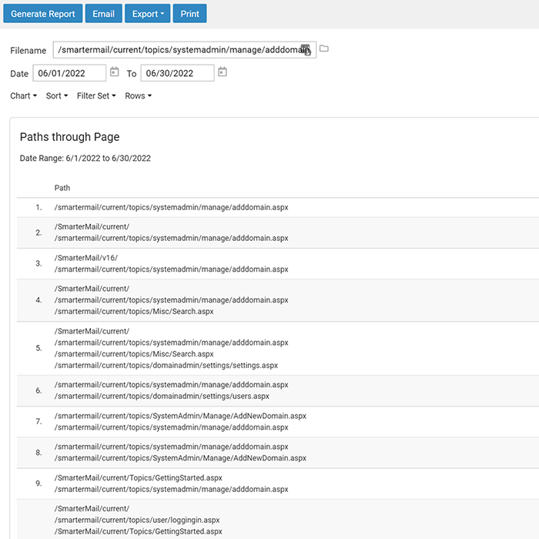The image size is (539, 539).
Task: Click the autofill icon inside Filename field
Action: pyautogui.click(x=306, y=50)
